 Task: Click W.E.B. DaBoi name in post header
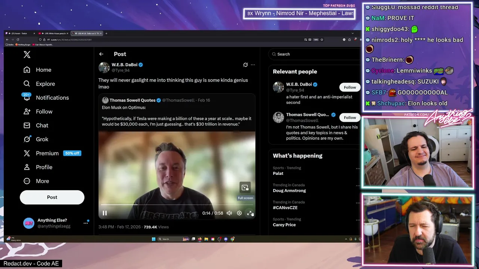click(124, 65)
